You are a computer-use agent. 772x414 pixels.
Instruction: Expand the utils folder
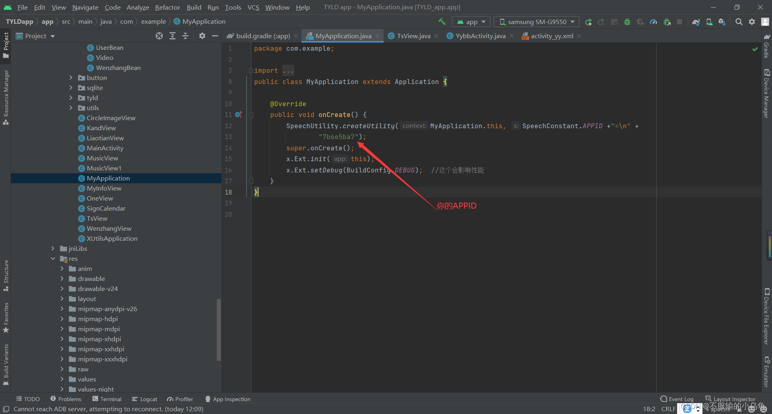71,108
